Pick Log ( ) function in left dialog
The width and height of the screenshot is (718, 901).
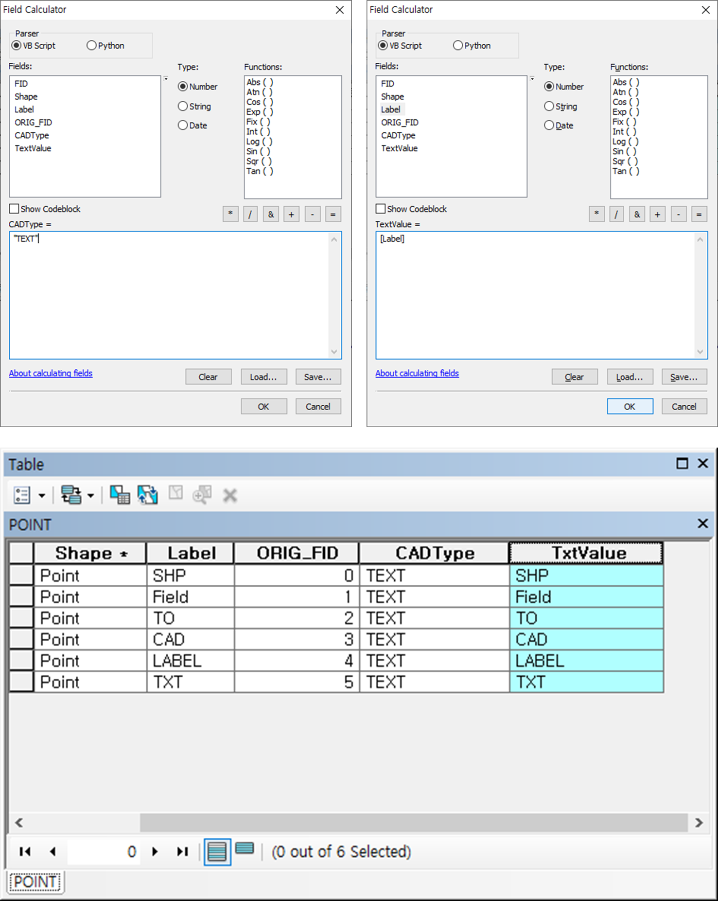click(259, 142)
